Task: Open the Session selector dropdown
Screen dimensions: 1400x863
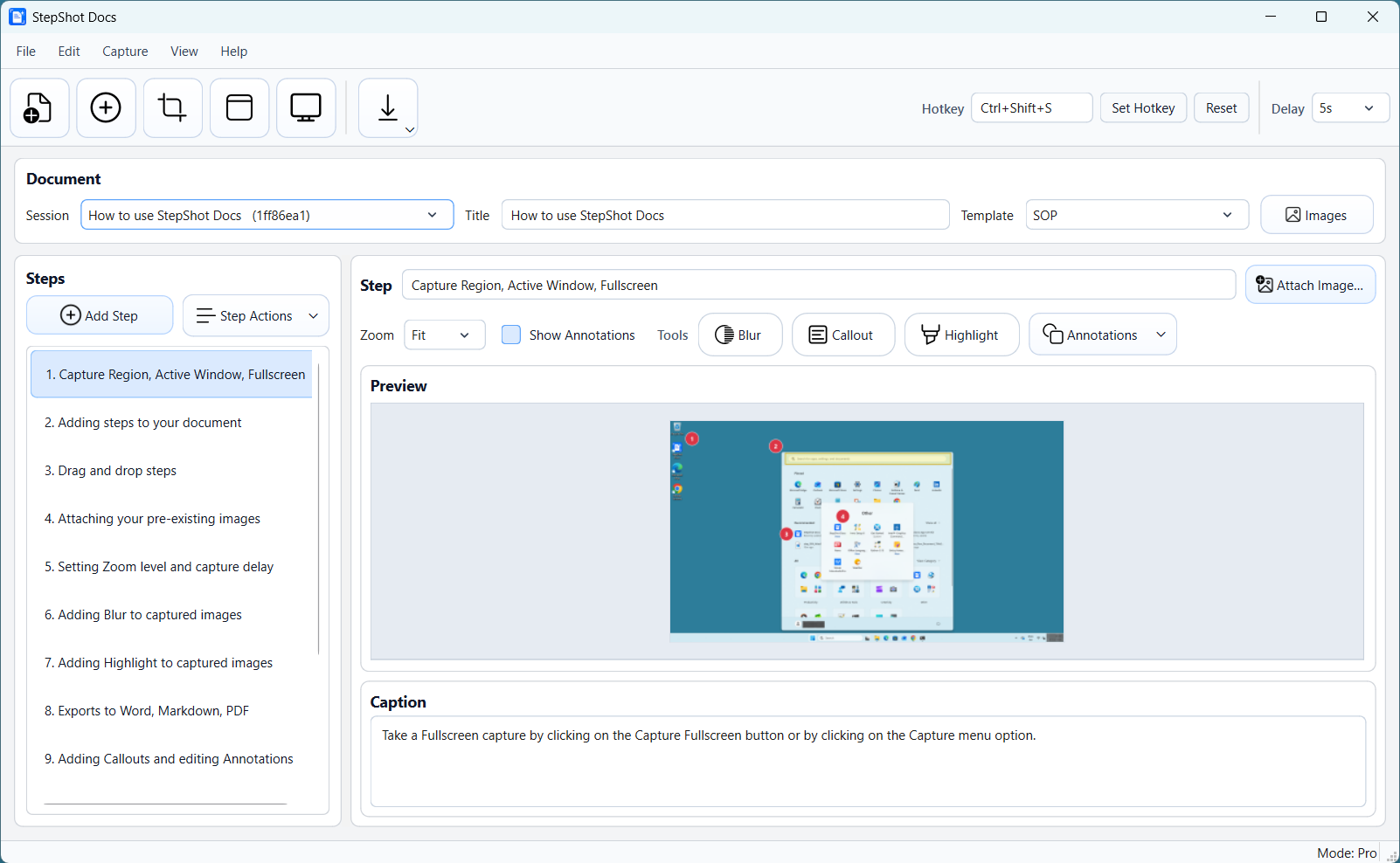Action: [x=267, y=215]
